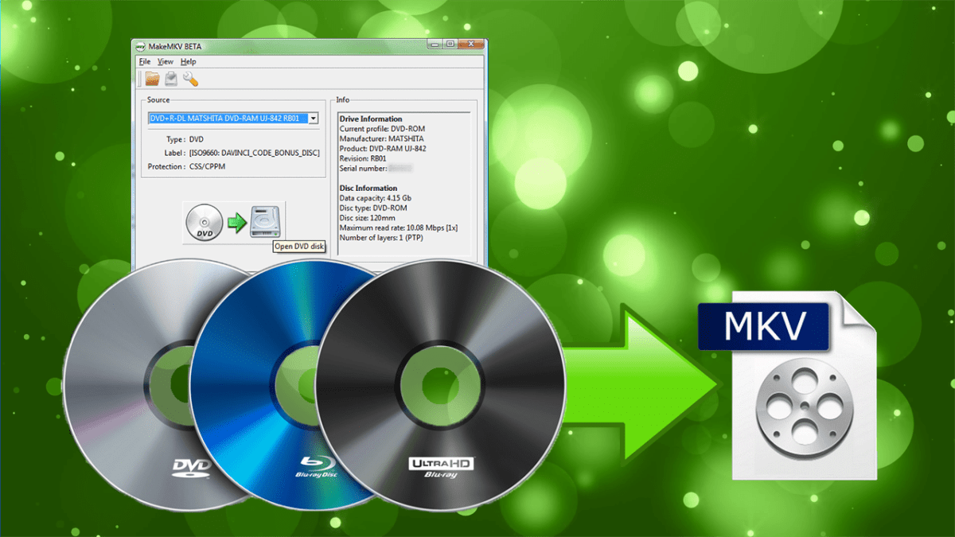Open the File menu
Screen dimensions: 955x537
[x=144, y=61]
